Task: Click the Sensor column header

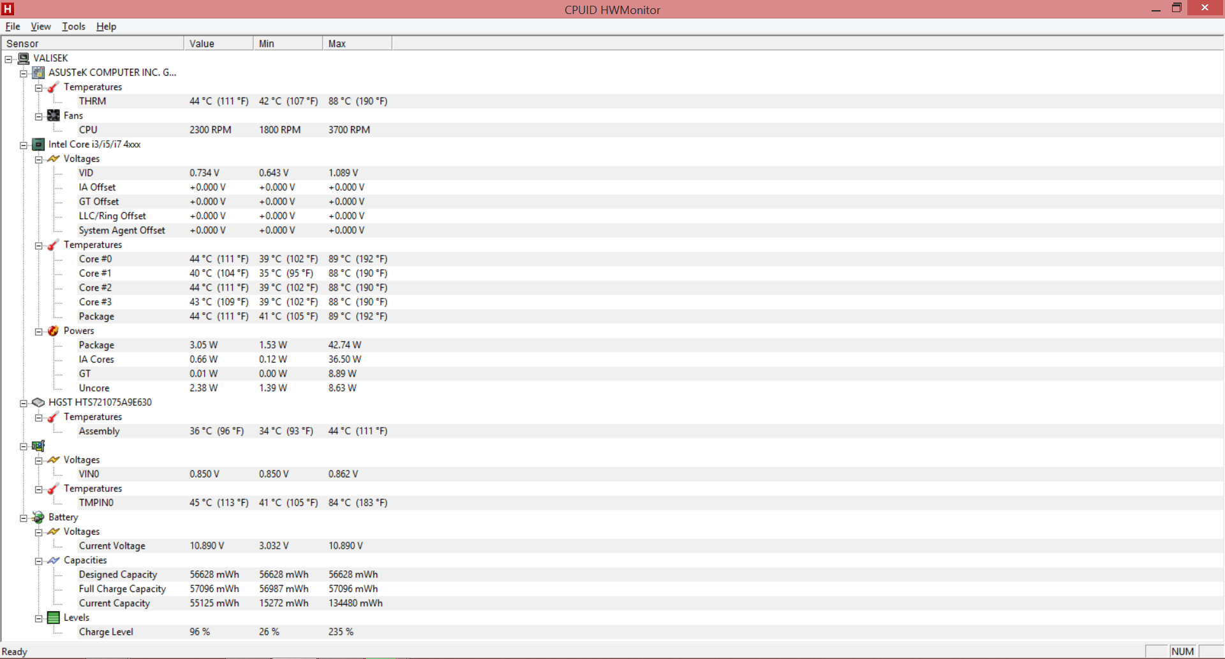Action: (x=93, y=43)
